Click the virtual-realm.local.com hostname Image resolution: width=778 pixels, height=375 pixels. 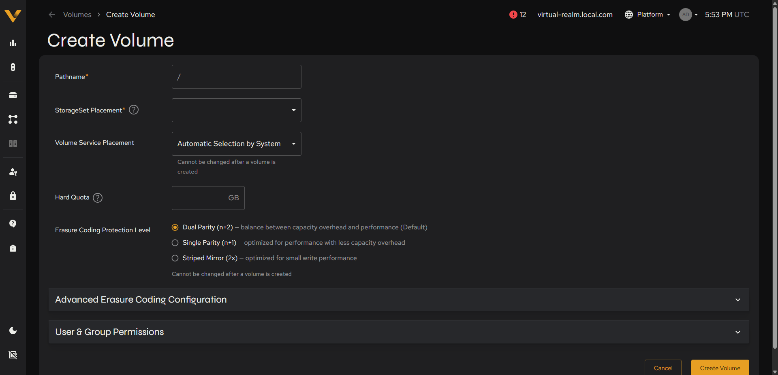(575, 15)
